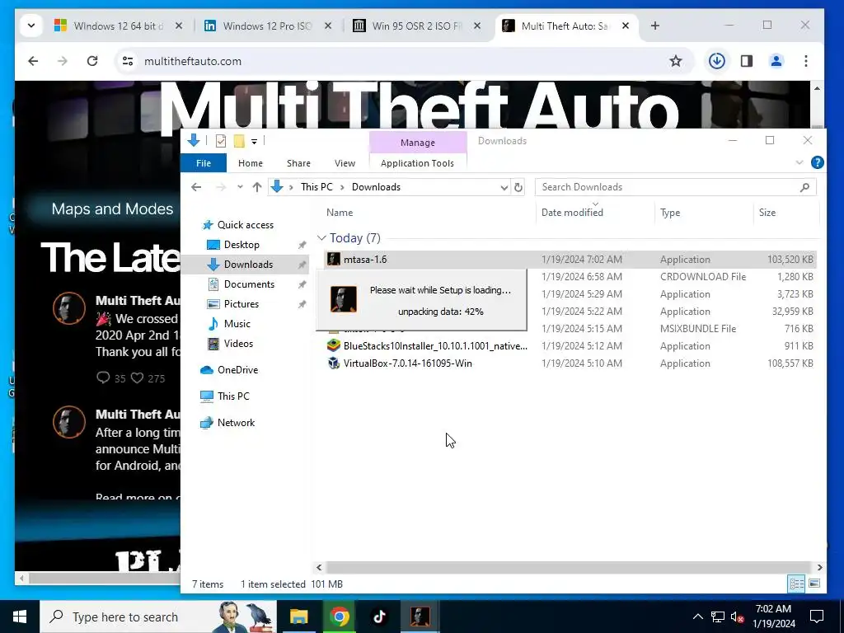Image resolution: width=844 pixels, height=633 pixels.
Task: Open Explorer help icon
Action: click(817, 162)
